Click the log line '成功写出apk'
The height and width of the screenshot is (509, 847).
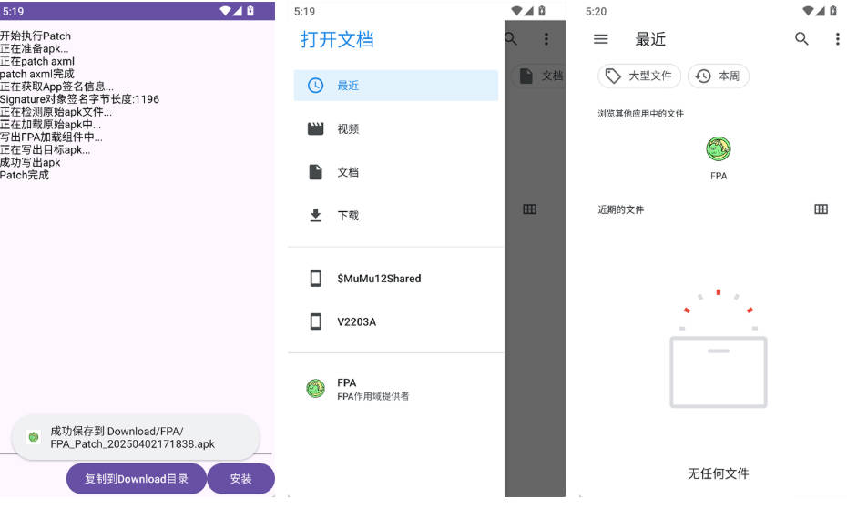tap(30, 163)
